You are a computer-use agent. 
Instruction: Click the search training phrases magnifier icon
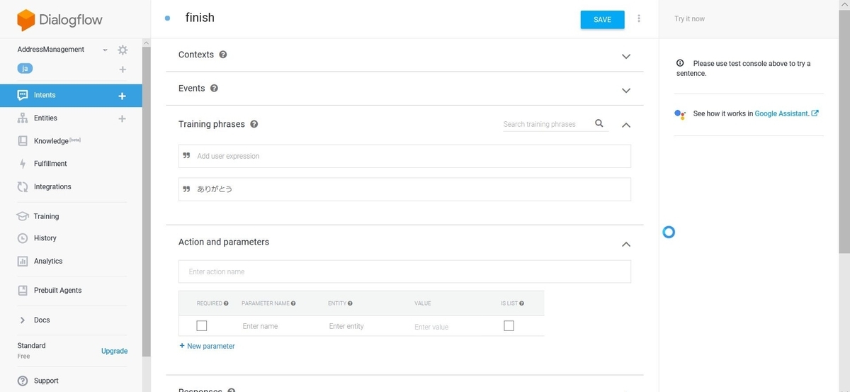(599, 123)
